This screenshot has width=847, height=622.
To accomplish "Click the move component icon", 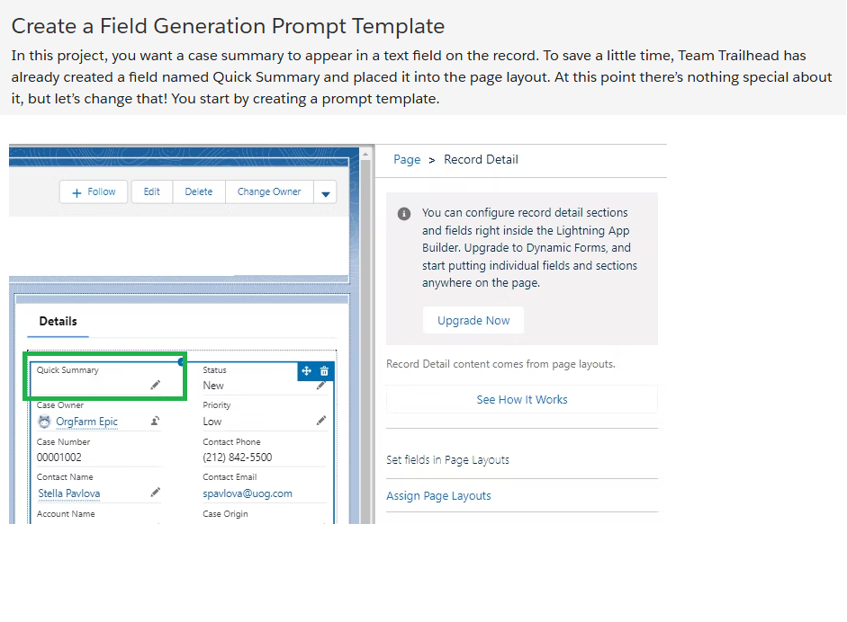I will 306,371.
